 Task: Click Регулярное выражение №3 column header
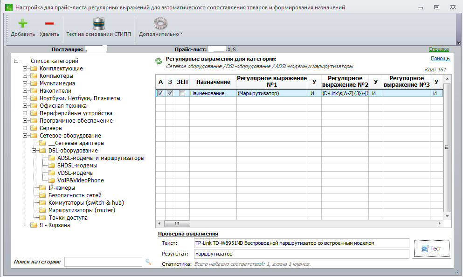(406, 82)
